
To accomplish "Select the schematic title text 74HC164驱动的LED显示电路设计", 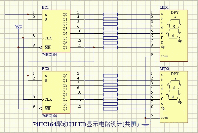I will [x=86, y=124].
